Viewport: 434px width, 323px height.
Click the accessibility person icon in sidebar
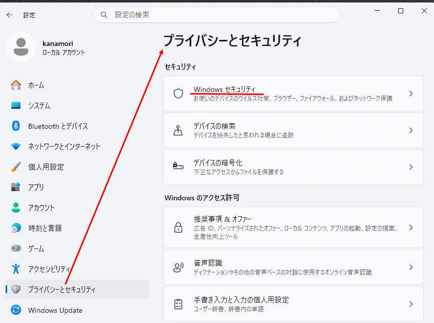(16, 269)
